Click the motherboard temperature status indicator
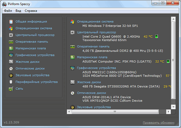This screenshot has height=128, width=181. coord(168,61)
